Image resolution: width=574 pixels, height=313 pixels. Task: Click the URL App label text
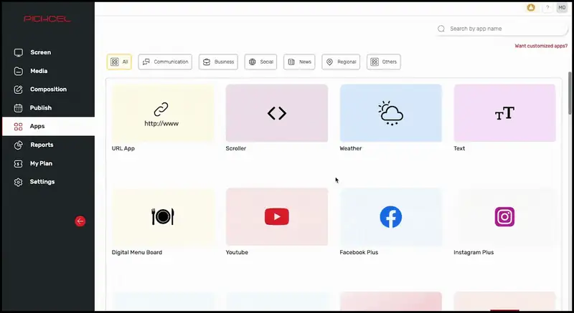[x=123, y=148]
